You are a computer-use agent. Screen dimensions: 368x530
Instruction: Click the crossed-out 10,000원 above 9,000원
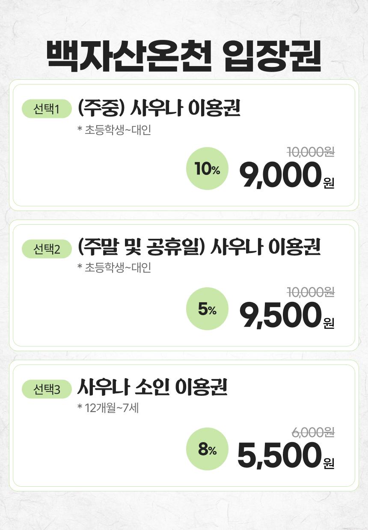click(x=310, y=152)
